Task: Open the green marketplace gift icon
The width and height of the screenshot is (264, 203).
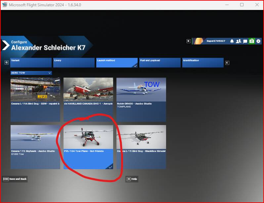Action: click(252, 41)
